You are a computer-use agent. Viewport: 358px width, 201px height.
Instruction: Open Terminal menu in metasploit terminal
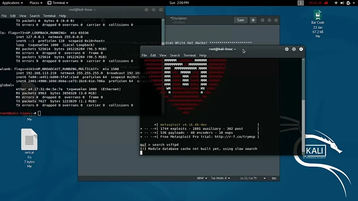click(189, 55)
